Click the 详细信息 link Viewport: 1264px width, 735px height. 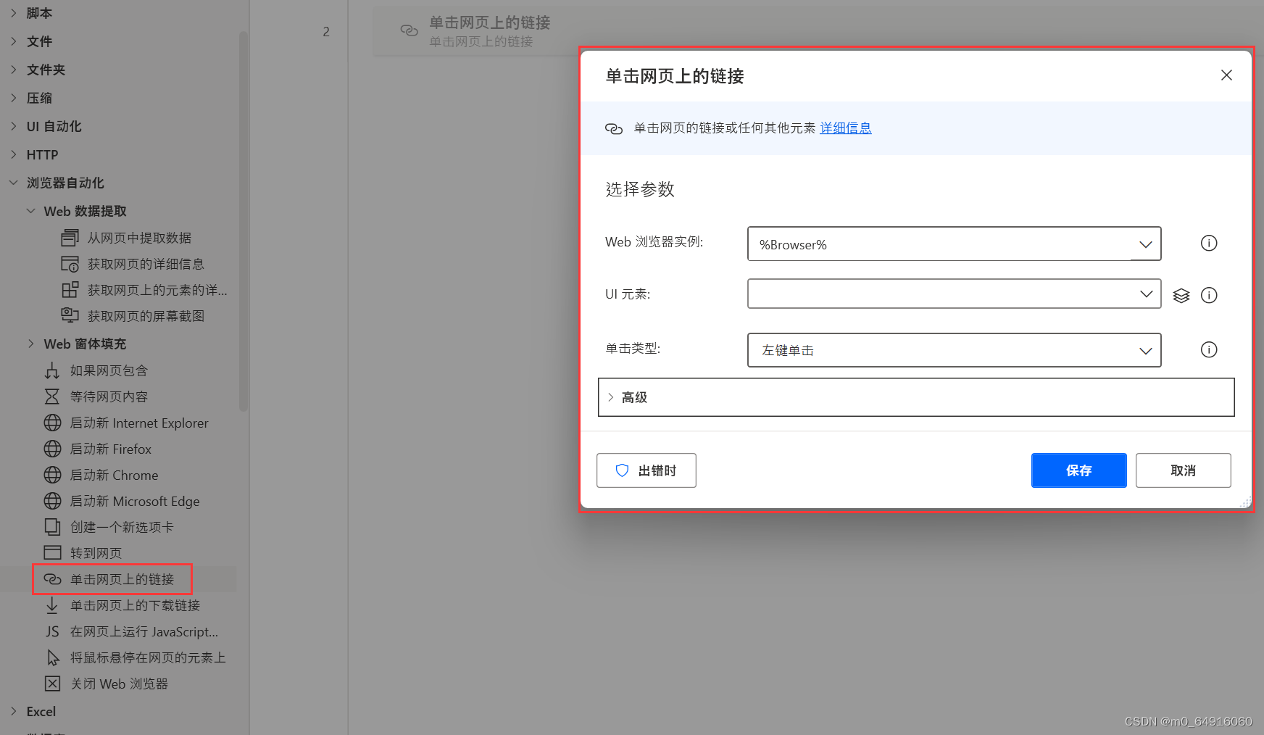[x=845, y=128]
